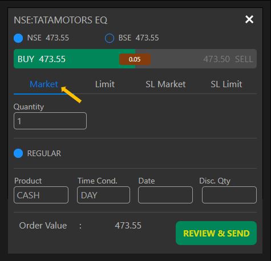Click the Date label

point(147,181)
